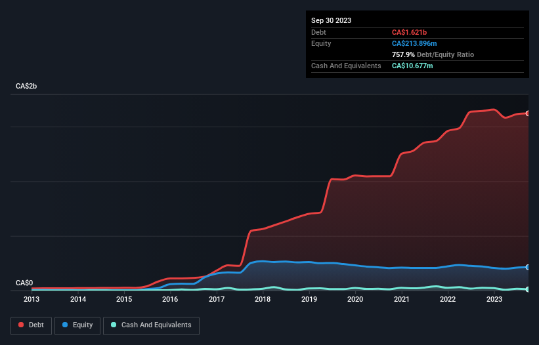Click the 2014 x-axis label
539x345 pixels.
click(78, 299)
